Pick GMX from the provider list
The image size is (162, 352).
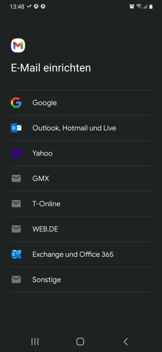81,178
